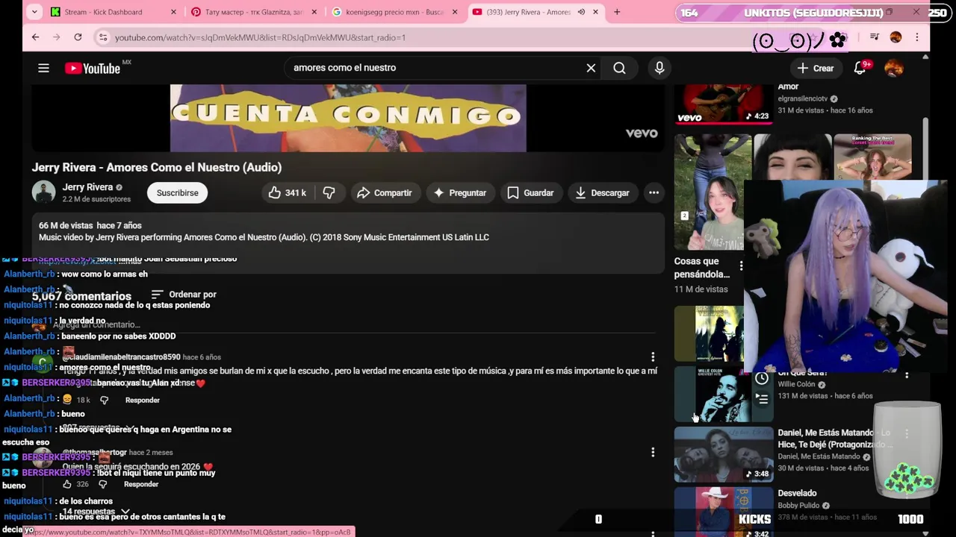Open Daniel, Me Estás Matando thumbnail
Viewport: 956px width, 537px height.
pos(723,455)
